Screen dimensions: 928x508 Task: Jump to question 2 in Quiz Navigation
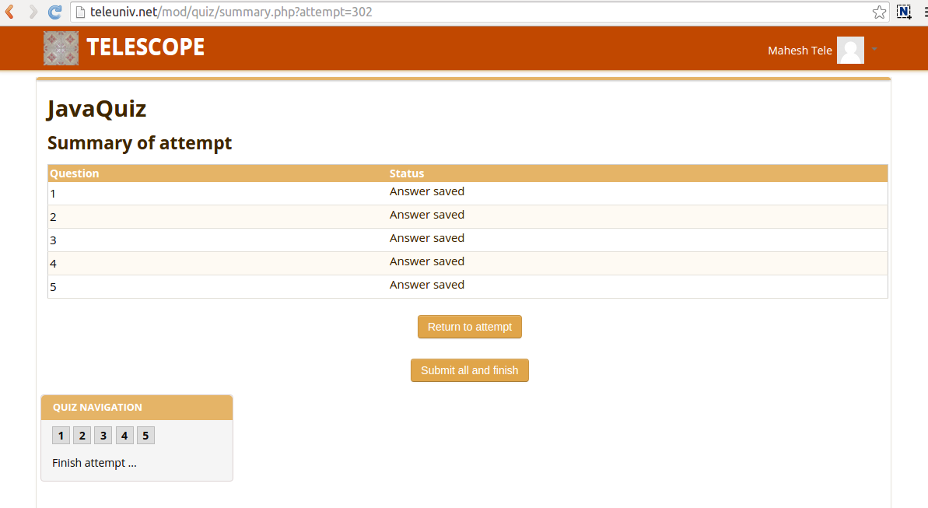(x=82, y=436)
